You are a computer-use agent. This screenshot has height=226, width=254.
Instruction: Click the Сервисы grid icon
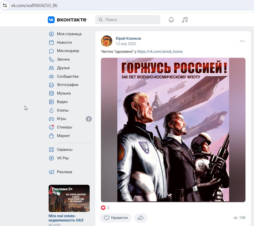coord(51,150)
